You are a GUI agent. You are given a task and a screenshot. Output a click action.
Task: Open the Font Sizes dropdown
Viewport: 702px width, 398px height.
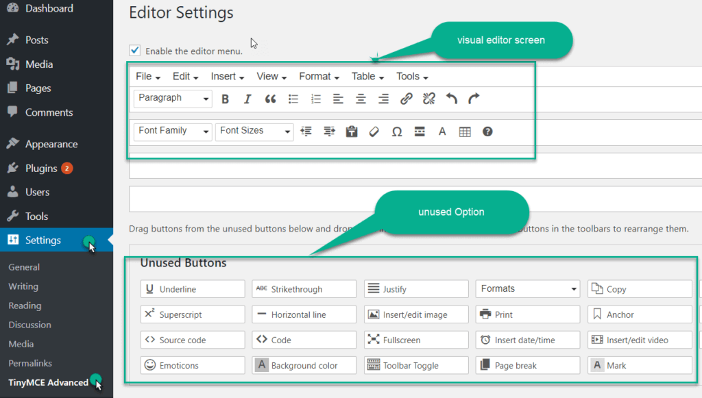click(x=254, y=131)
